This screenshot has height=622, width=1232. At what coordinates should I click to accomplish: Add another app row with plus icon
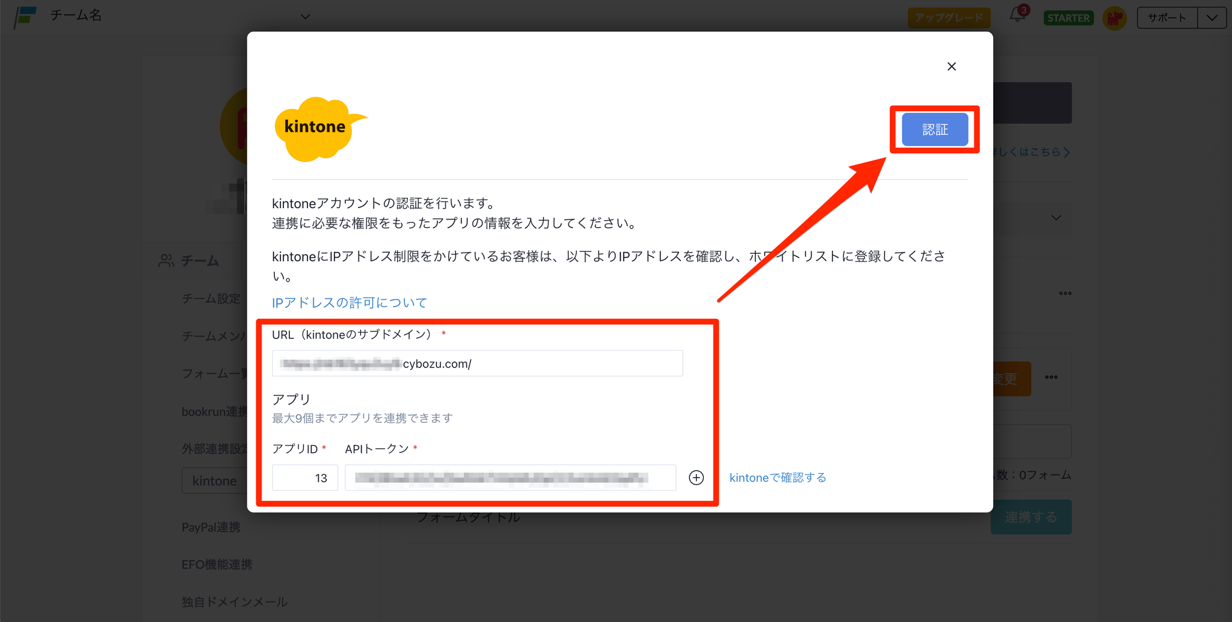(696, 478)
